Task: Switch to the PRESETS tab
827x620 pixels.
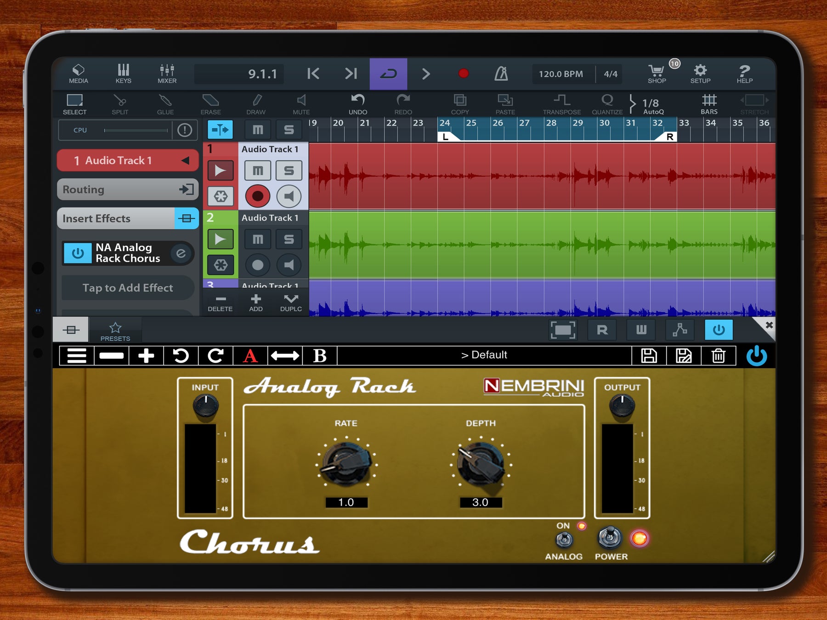Action: (115, 330)
